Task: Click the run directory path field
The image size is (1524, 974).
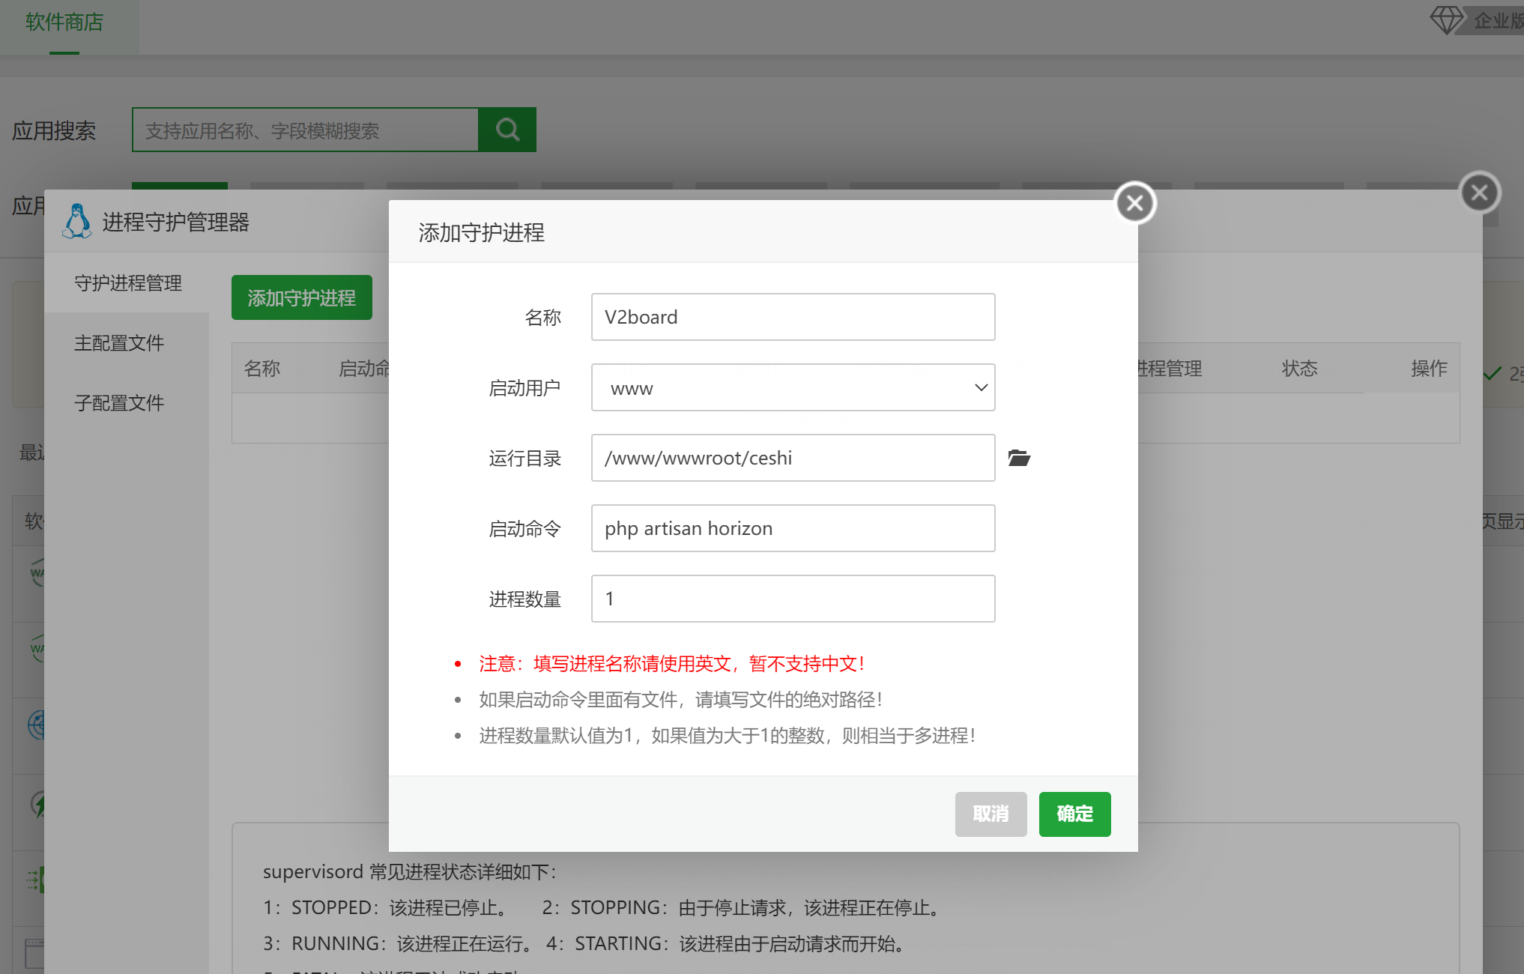Action: [x=792, y=458]
